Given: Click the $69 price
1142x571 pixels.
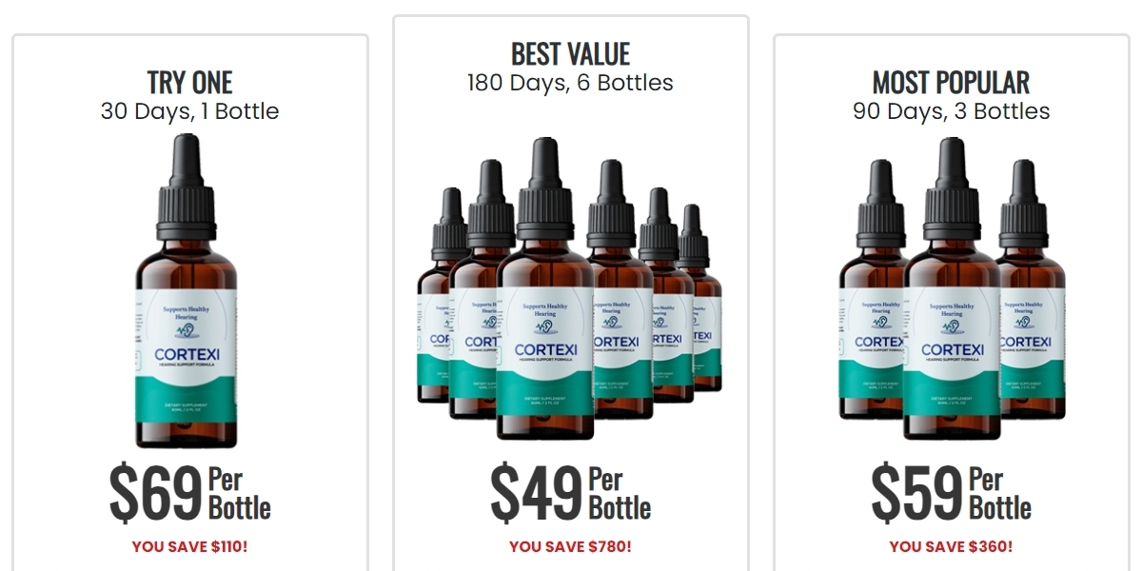Looking at the screenshot, I should tap(156, 493).
